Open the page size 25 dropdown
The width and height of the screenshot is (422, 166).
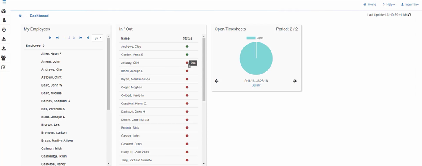pos(97,38)
